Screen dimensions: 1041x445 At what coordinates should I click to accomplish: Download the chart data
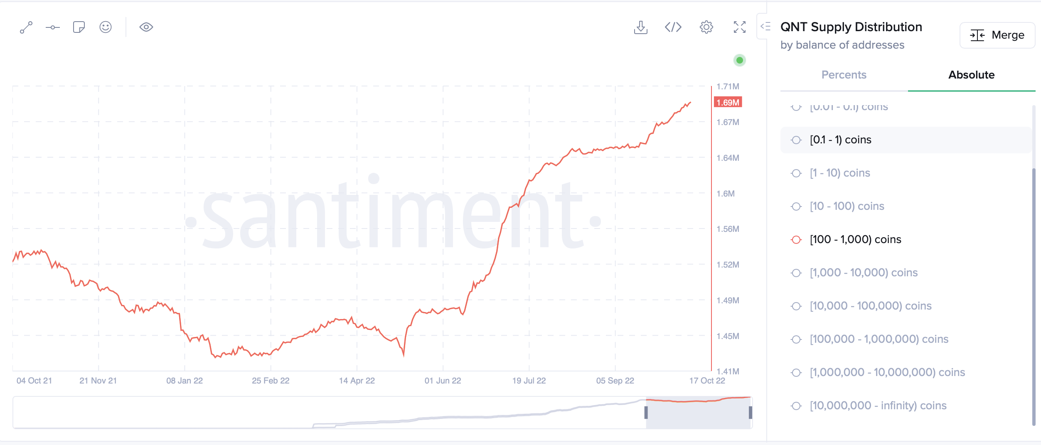[641, 27]
